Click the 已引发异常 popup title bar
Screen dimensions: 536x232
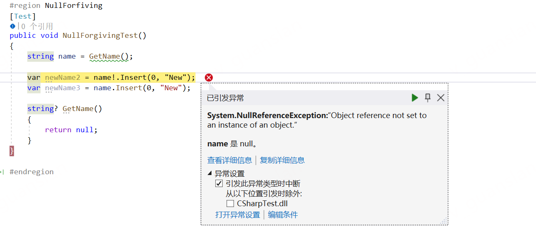pyautogui.click(x=292, y=98)
